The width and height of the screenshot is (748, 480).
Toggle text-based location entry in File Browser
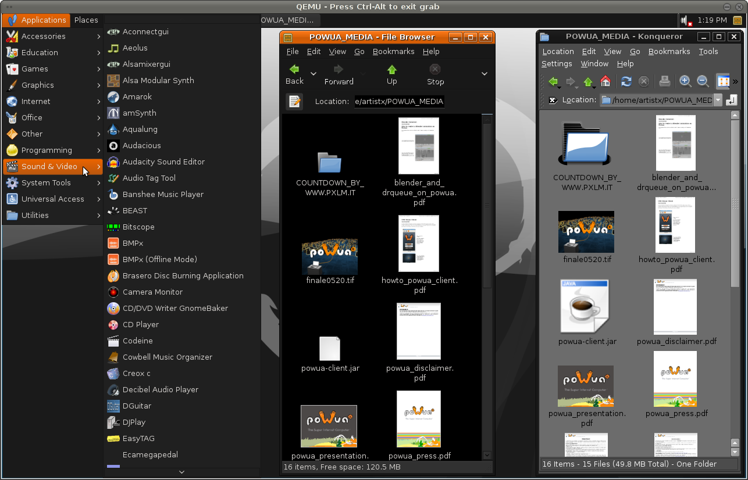[294, 102]
